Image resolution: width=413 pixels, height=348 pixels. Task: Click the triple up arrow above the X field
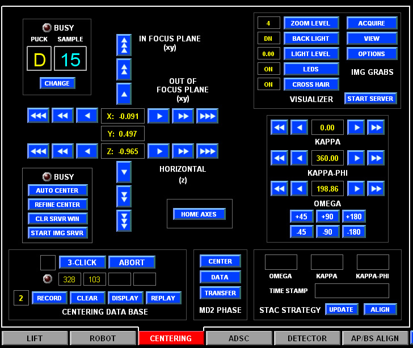click(124, 45)
